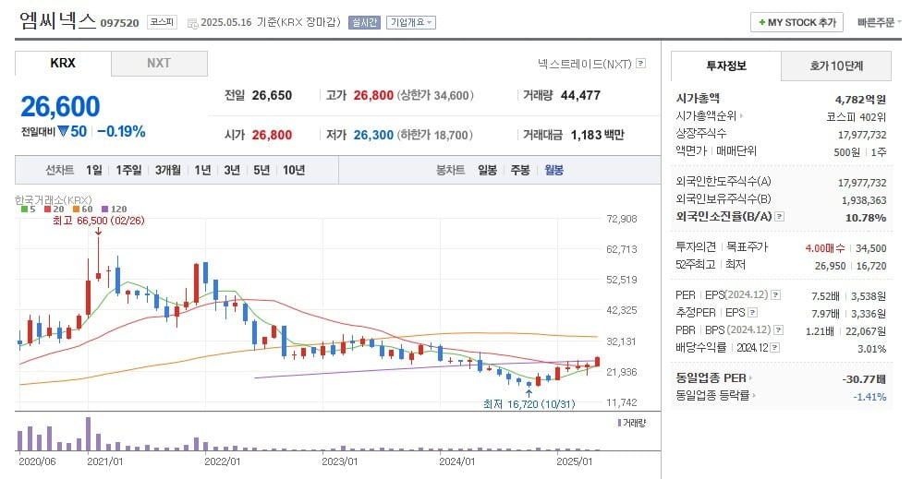Click the 시가총액순위 arrow link

click(709, 116)
